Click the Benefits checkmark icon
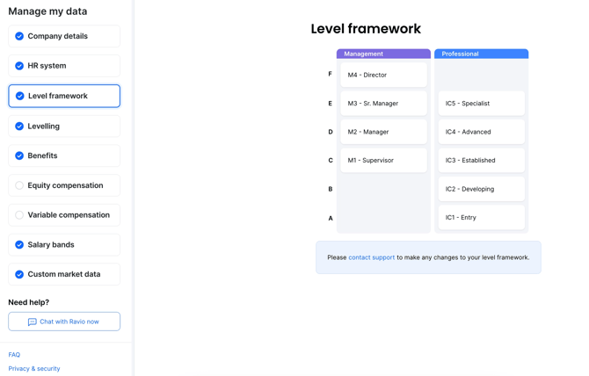 point(19,155)
